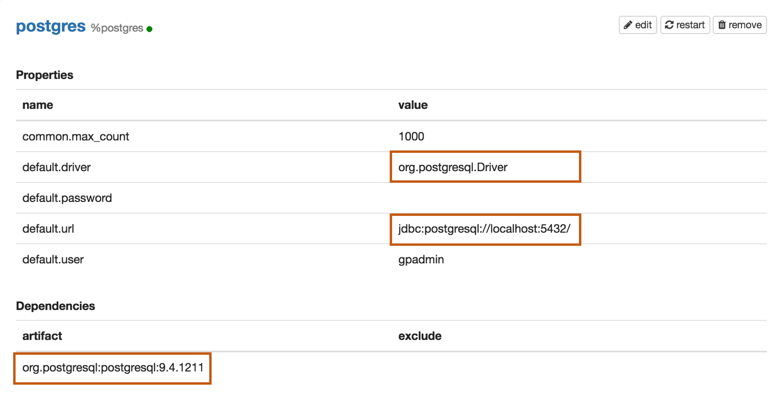Click the Dependencies section heading
Viewport: 781px width, 413px height.
(56, 306)
